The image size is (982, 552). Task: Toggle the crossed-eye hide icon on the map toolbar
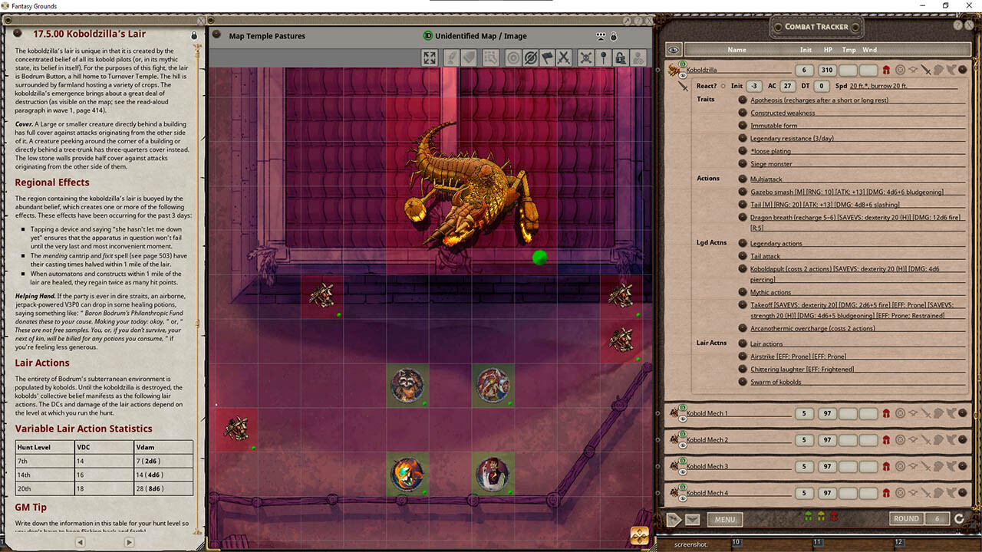(x=529, y=58)
